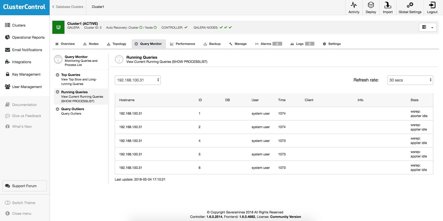Select the Query Monitor tab
443x221 pixels.
pos(149,44)
